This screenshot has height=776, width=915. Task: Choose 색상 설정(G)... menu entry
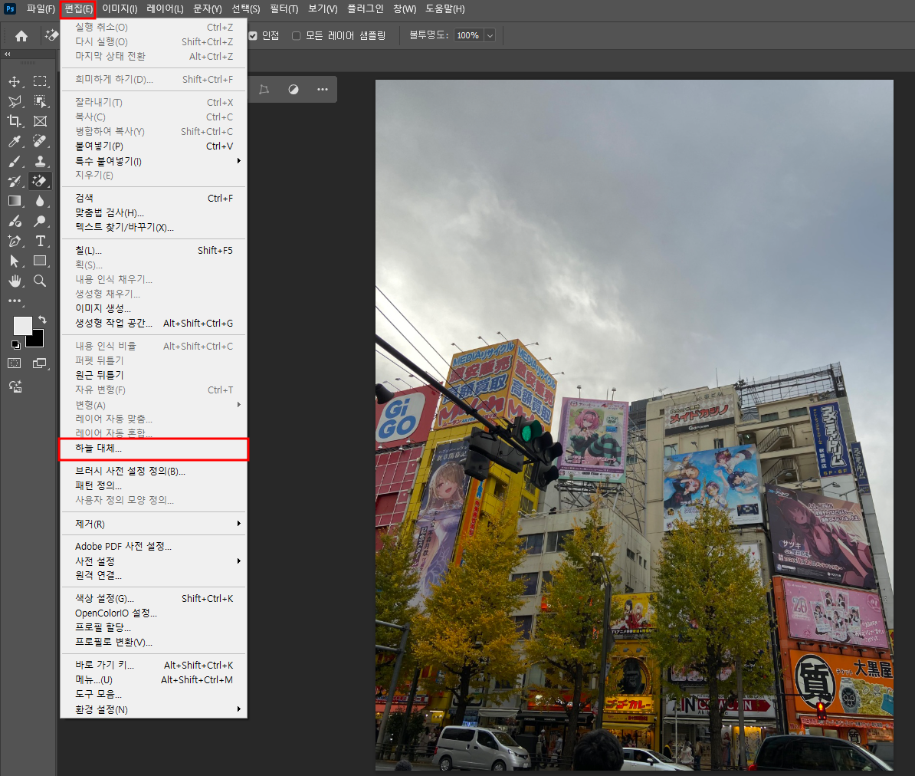[x=154, y=599]
